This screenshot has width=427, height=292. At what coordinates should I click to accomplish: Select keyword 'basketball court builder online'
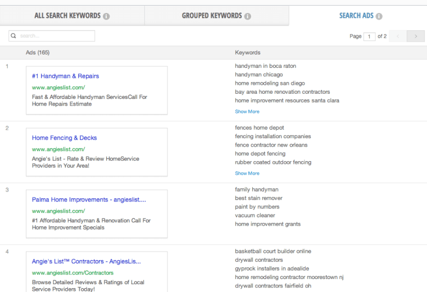(273, 252)
